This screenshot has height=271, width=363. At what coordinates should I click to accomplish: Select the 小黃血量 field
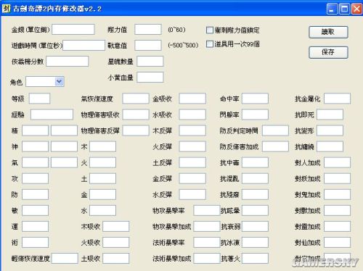click(x=150, y=78)
